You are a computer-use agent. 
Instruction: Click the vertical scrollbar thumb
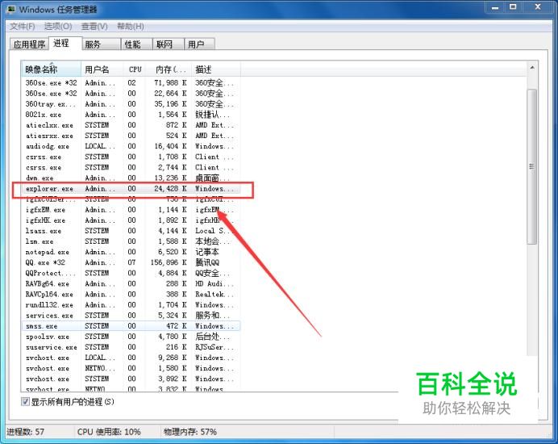[x=531, y=166]
